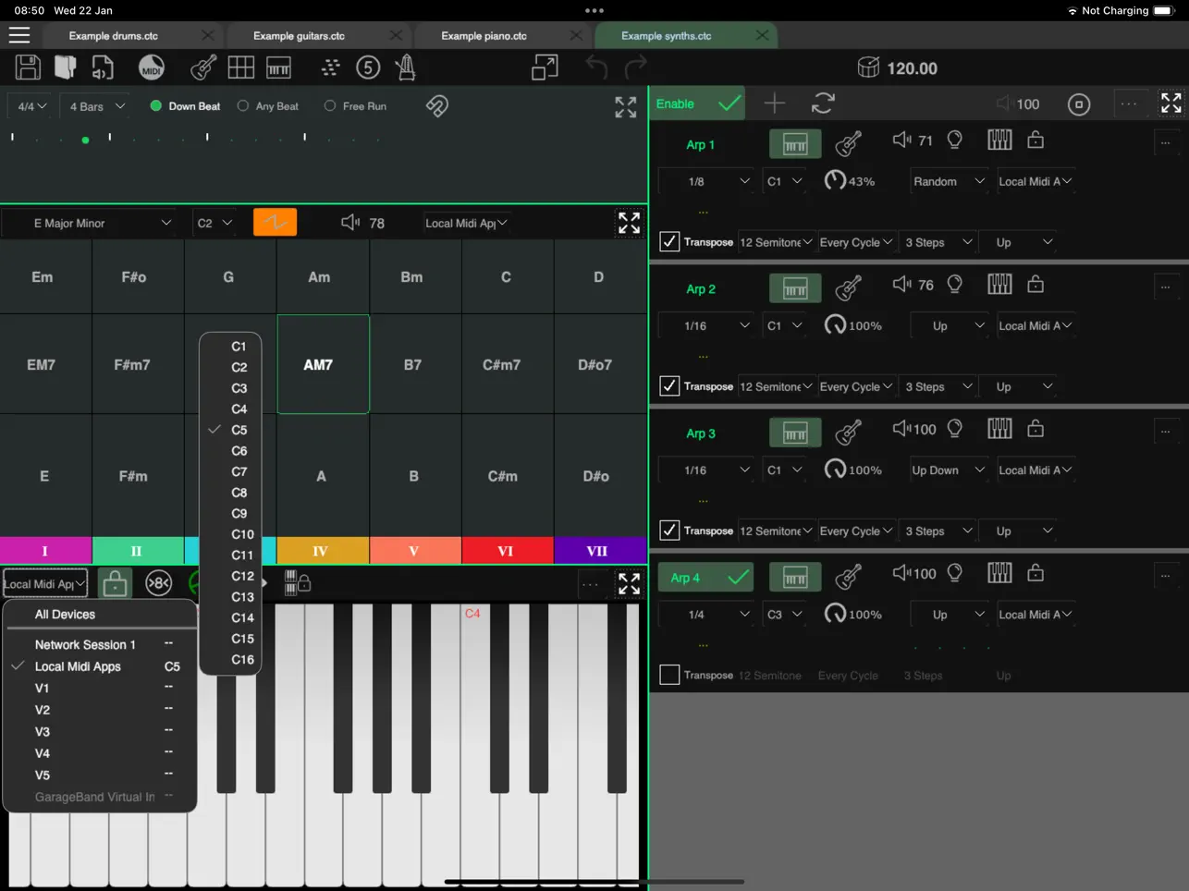Click the refresh cycle icon in arp header
Viewport: 1189px width, 891px height.
(823, 104)
